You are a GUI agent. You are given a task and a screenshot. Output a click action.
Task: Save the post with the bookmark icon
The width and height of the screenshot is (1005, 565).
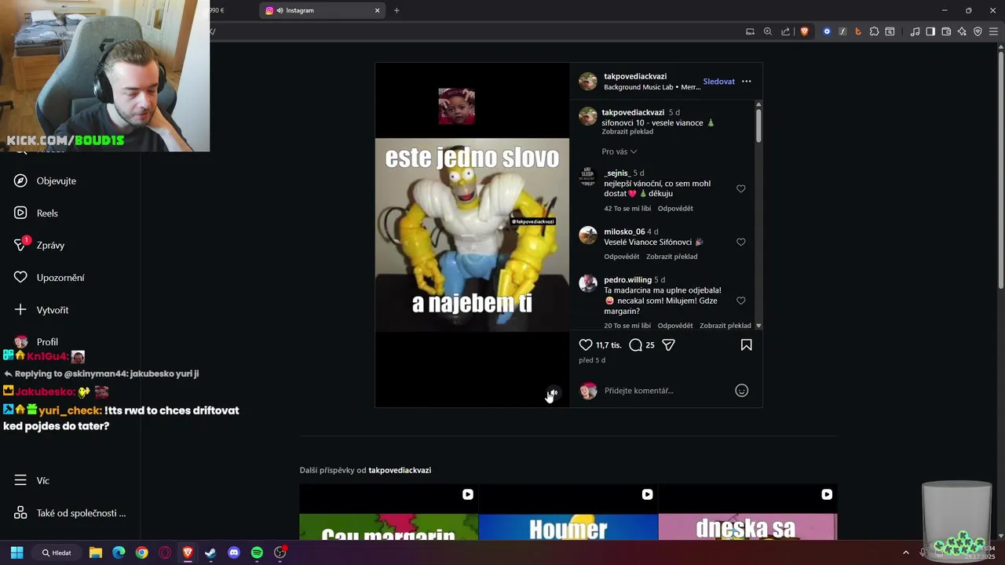pos(747,344)
